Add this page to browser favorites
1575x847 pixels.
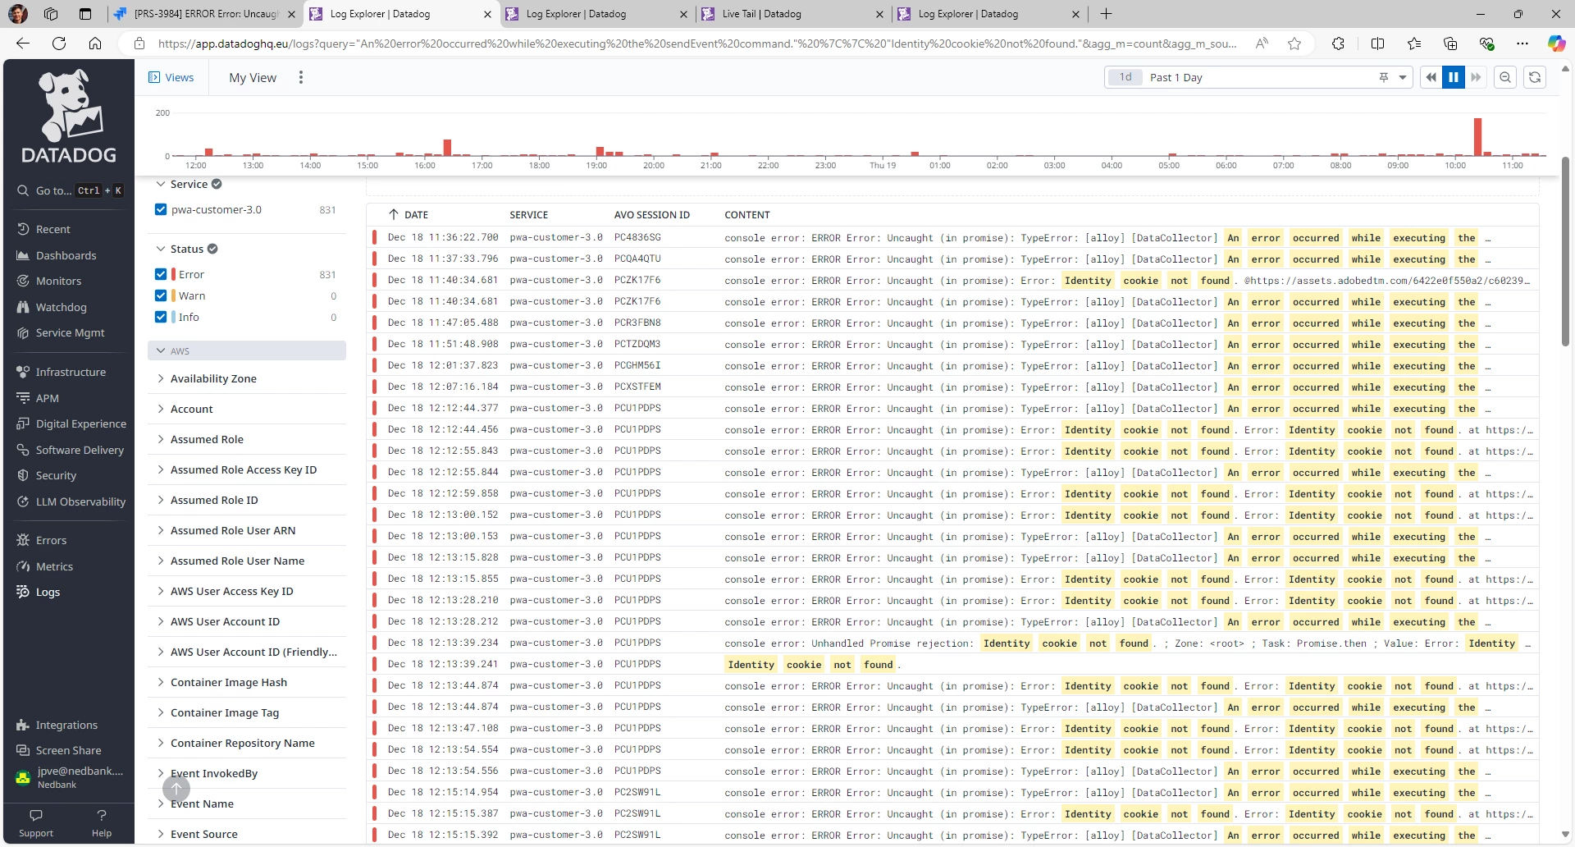(x=1294, y=43)
